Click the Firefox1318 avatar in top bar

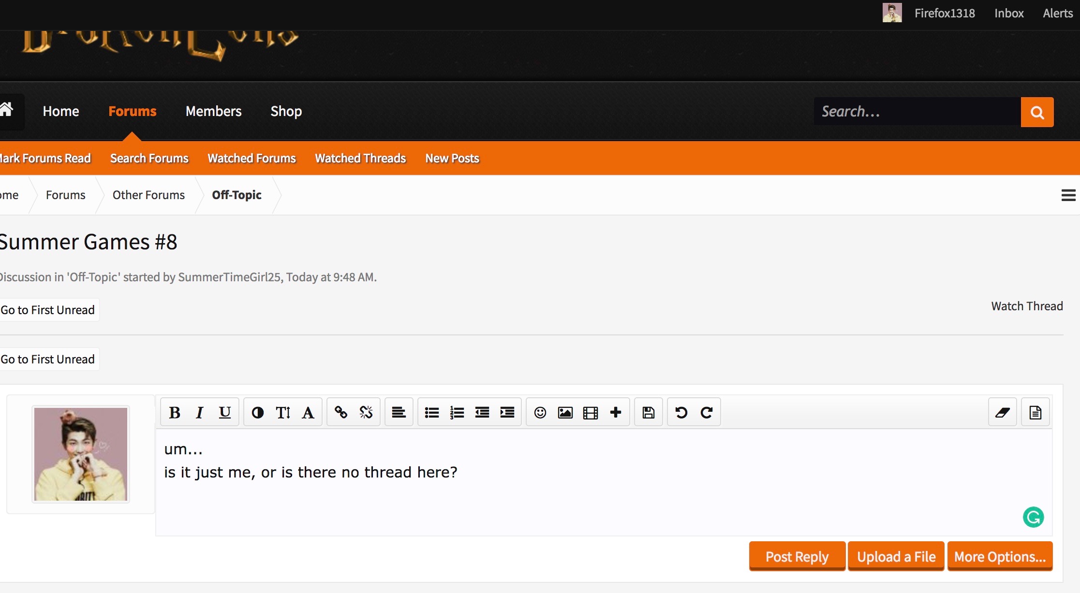[x=892, y=13]
